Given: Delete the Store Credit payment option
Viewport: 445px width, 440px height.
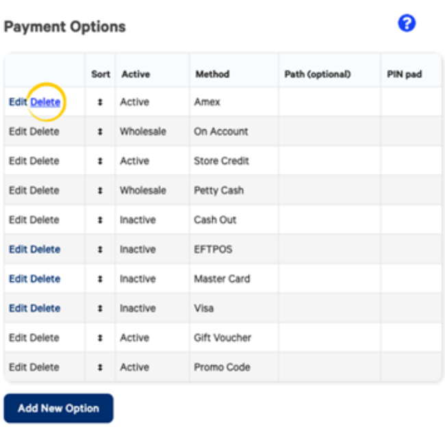Looking at the screenshot, I should (45, 161).
